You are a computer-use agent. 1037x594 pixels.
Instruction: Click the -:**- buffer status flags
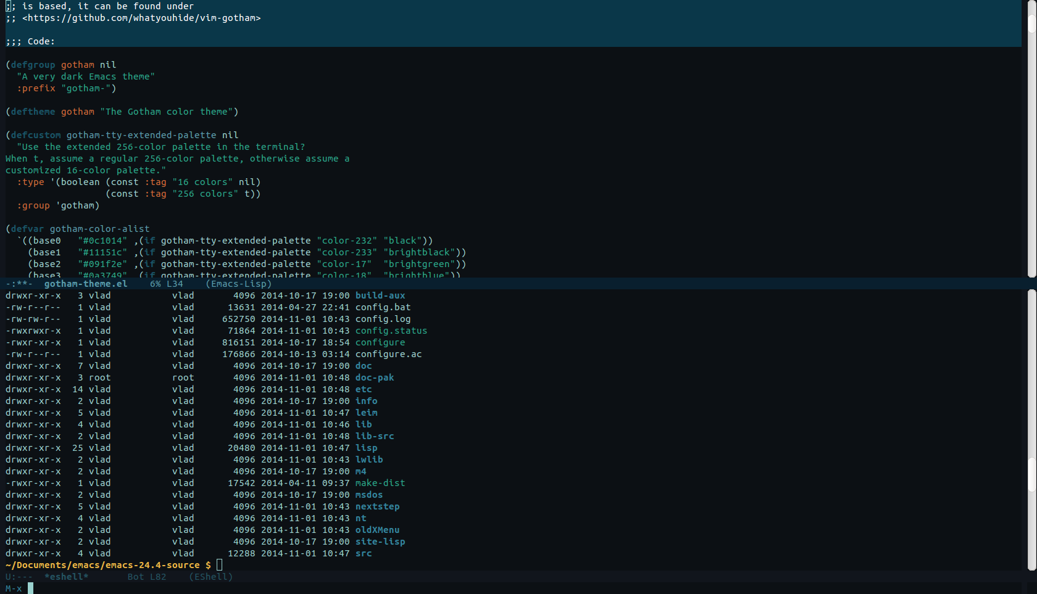(x=19, y=284)
